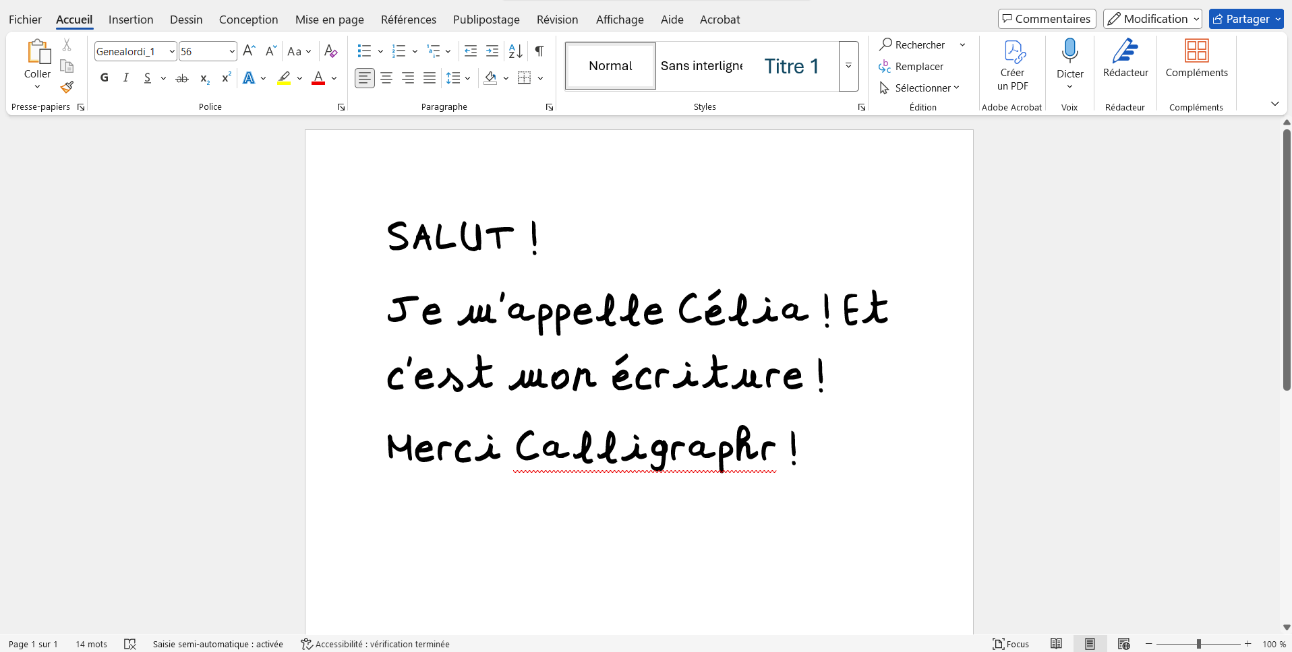This screenshot has height=652, width=1292.
Task: Ouvrir l'onglet Insertion
Action: pos(131,20)
